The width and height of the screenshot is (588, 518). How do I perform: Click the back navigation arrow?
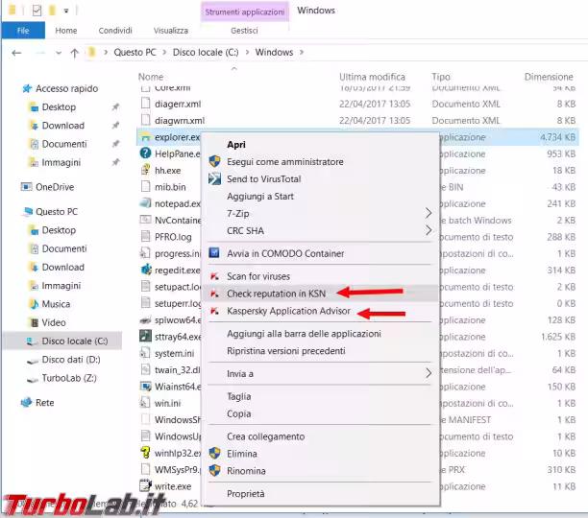coord(16,53)
